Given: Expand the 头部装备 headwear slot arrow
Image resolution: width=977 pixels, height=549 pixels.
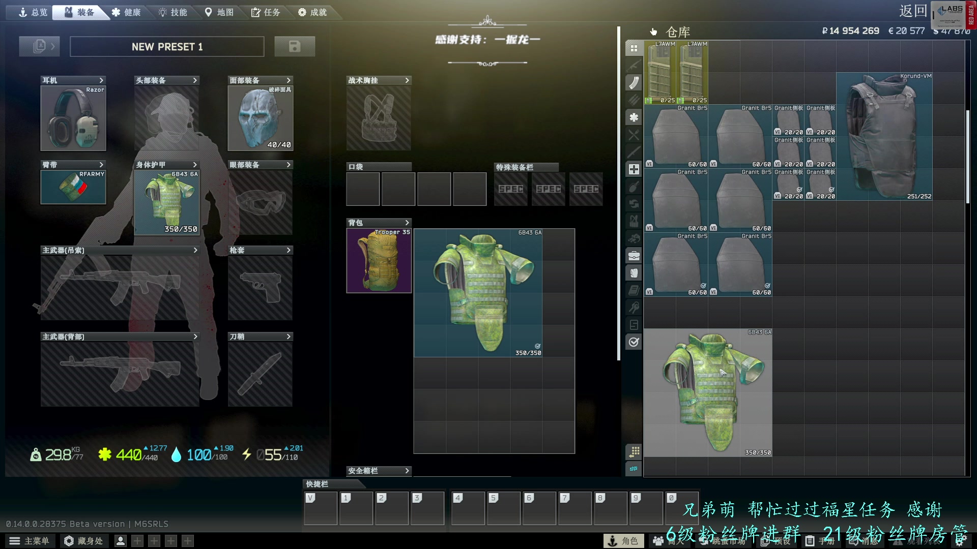Looking at the screenshot, I should (195, 80).
